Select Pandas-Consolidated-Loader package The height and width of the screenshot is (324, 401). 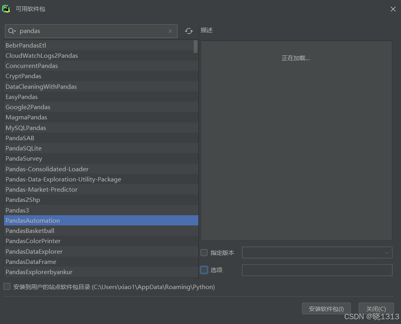click(101, 169)
